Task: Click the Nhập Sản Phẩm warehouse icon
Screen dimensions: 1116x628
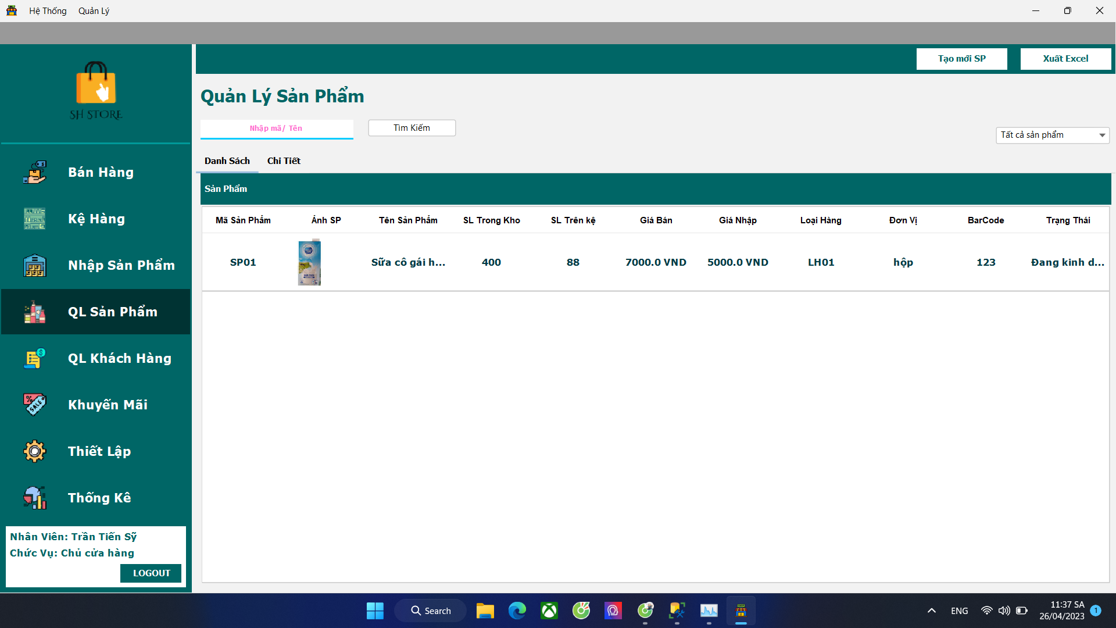Action: pos(35,265)
